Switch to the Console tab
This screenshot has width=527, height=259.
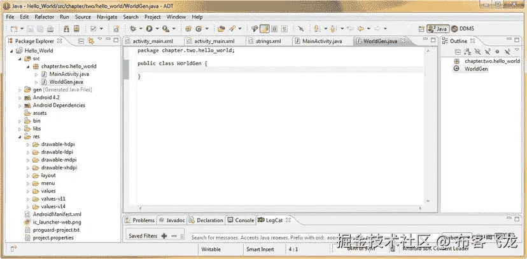[x=241, y=220]
